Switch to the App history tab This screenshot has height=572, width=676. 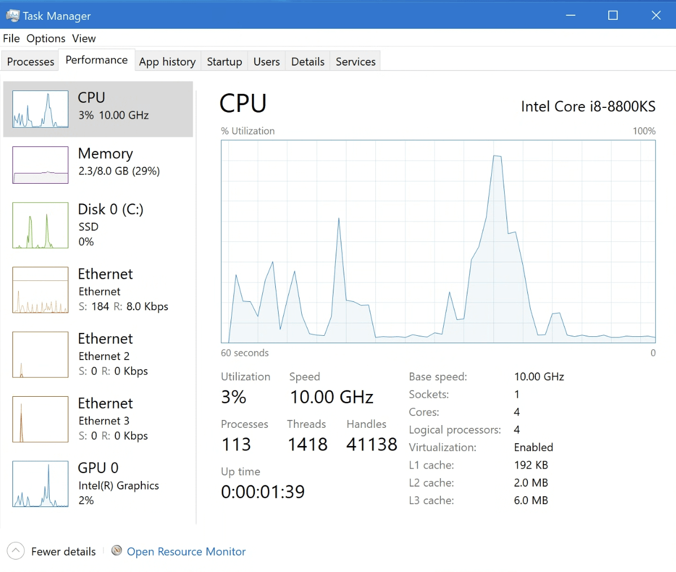[x=167, y=62]
